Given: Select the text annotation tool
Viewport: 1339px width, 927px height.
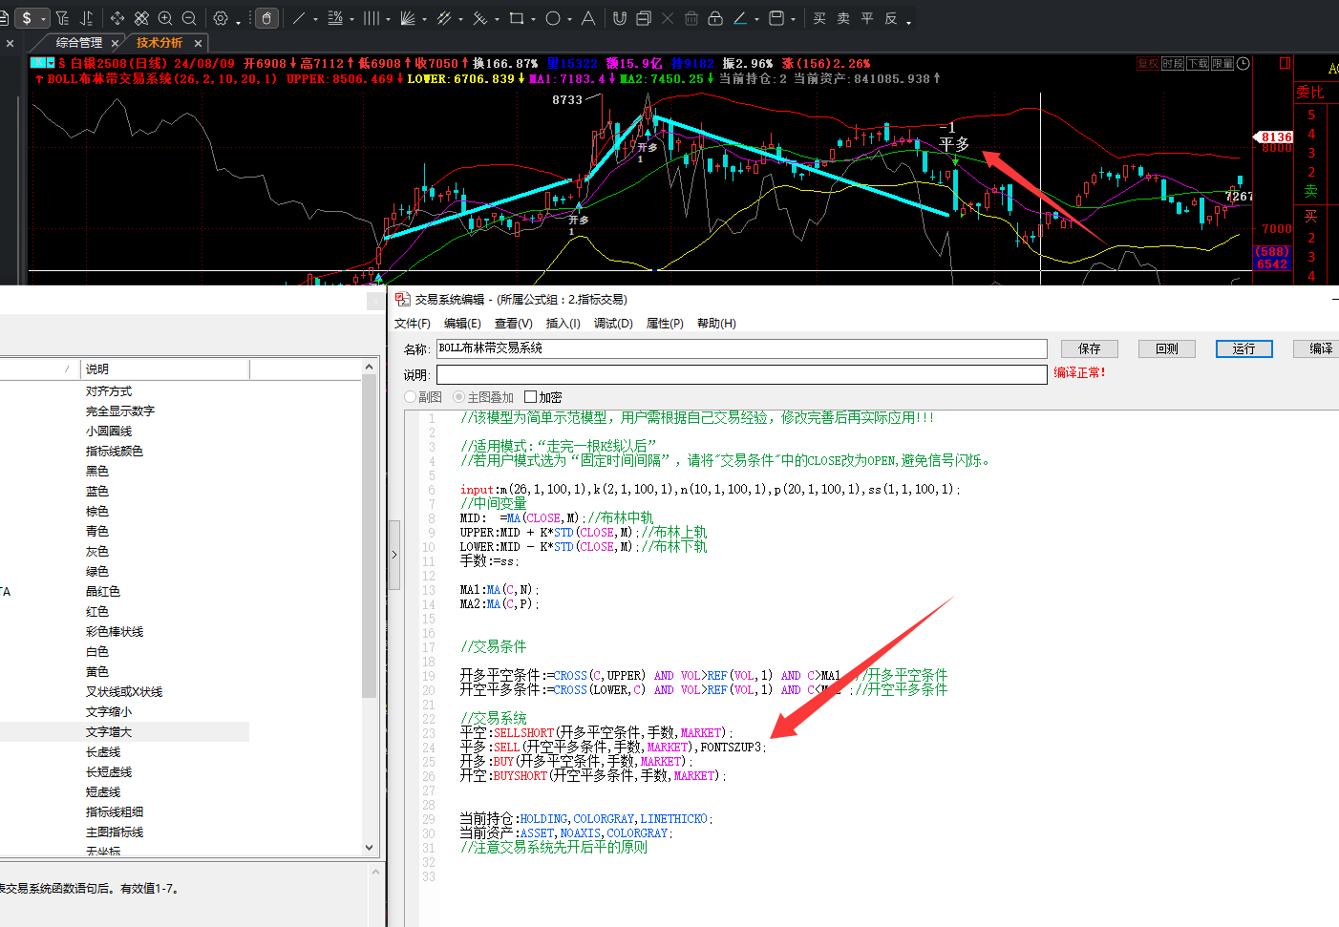Looking at the screenshot, I should pyautogui.click(x=588, y=18).
